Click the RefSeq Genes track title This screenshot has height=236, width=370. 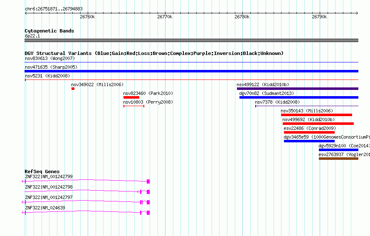click(42, 171)
